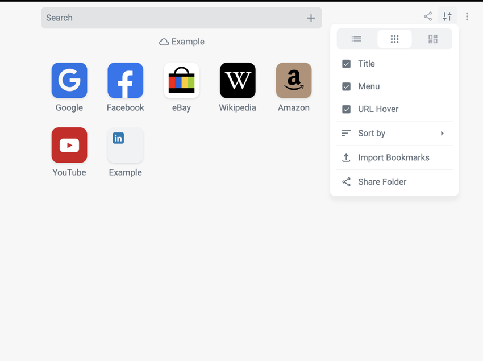Click the Example folder heading with cloud
Image resolution: width=483 pixels, height=361 pixels.
point(181,42)
